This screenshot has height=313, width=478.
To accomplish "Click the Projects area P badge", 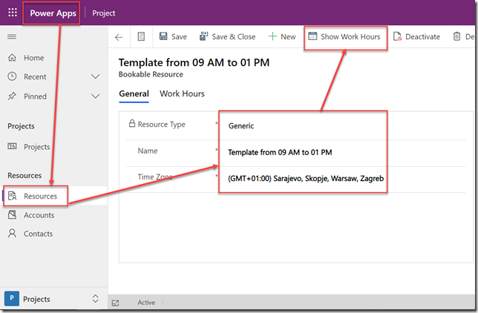I will tap(12, 298).
